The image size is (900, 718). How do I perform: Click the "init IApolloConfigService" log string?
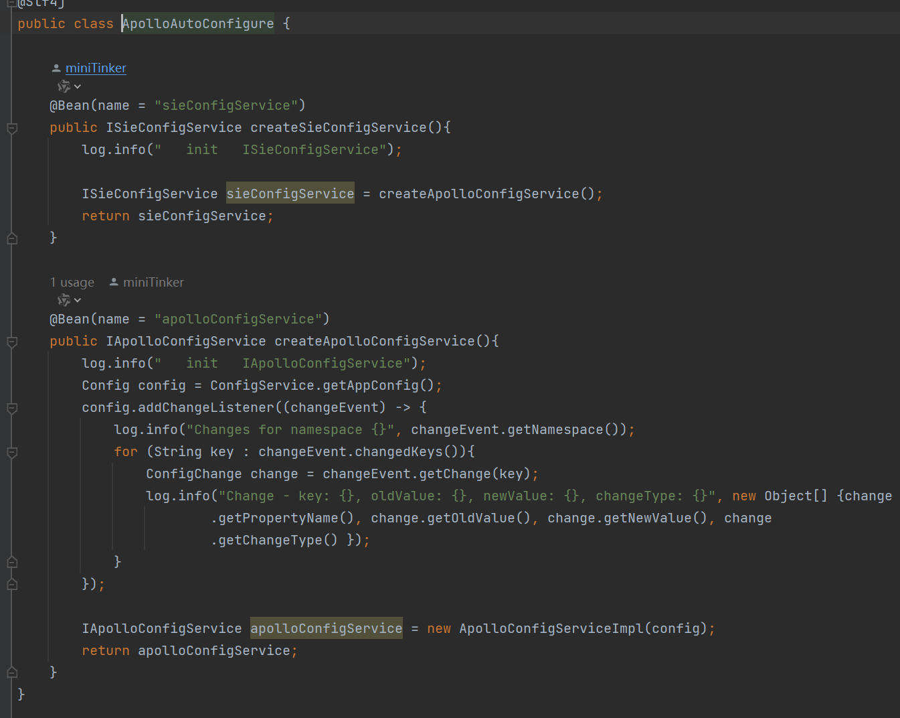282,363
